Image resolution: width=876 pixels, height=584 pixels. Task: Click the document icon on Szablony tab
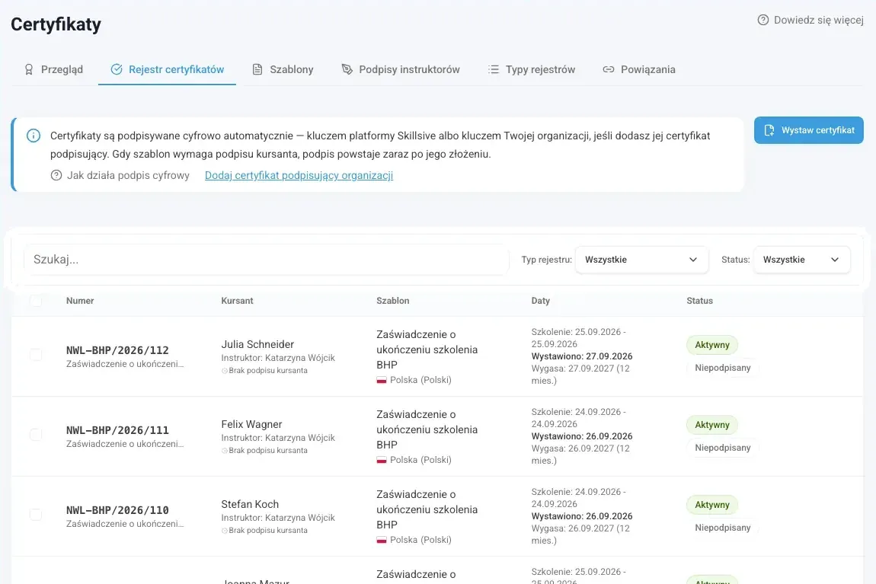(x=257, y=69)
